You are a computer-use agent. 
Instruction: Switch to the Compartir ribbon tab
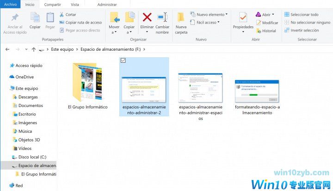[52, 5]
